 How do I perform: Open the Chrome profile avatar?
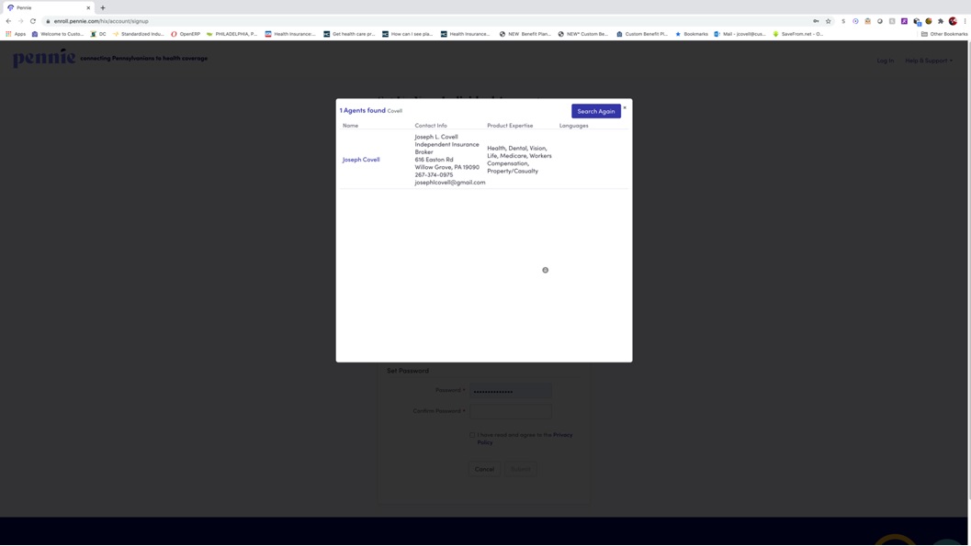pyautogui.click(x=953, y=21)
